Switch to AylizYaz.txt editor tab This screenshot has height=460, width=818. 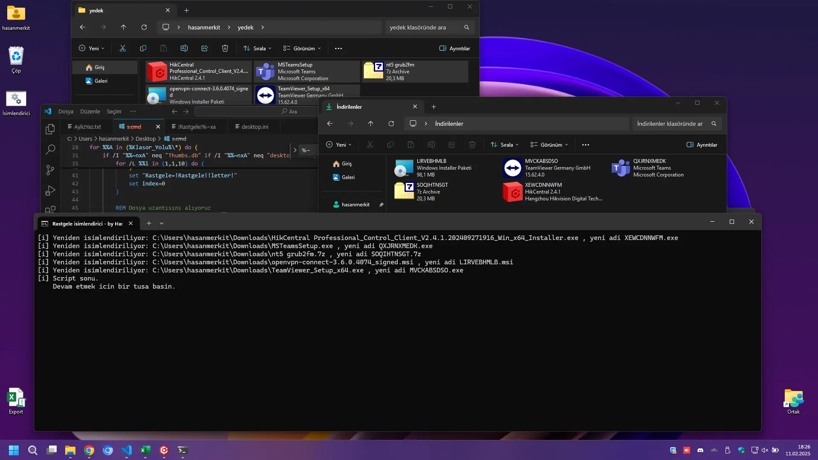click(87, 127)
